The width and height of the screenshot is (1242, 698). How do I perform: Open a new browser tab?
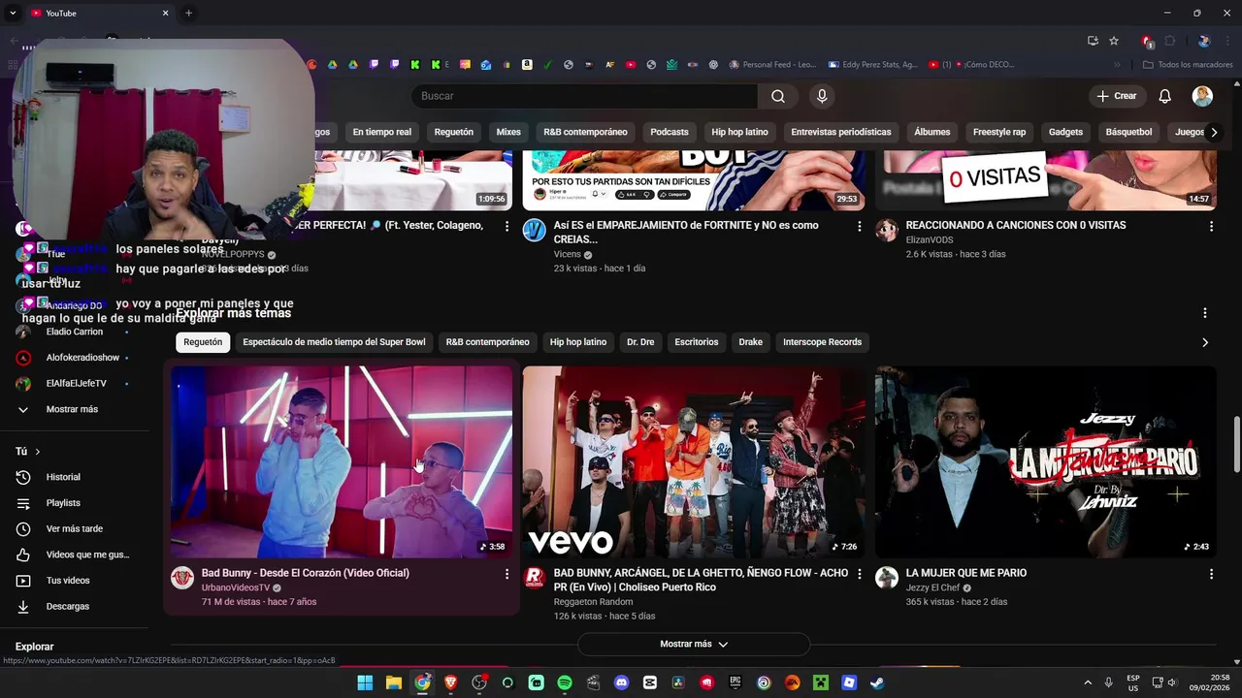tap(188, 13)
